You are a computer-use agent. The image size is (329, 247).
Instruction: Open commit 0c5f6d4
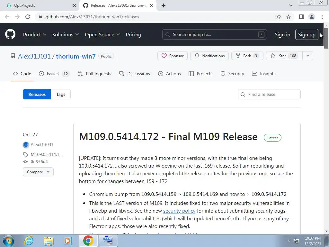coord(39,162)
